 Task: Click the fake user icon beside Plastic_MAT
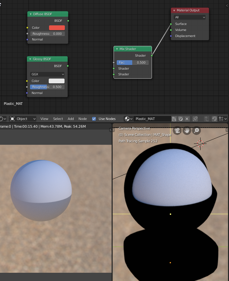[174, 119]
